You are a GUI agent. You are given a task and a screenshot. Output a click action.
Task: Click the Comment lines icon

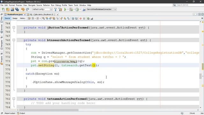point(88,19)
